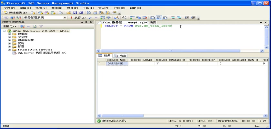271x129 pixels.
Task: Open the active document list dropdown
Action: click(x=261, y=23)
